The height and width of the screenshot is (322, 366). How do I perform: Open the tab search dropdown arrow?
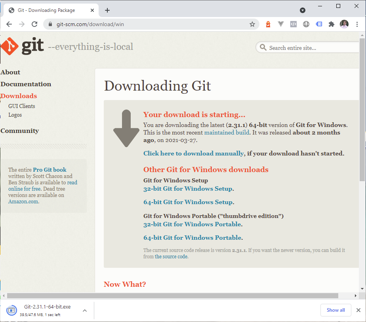[x=303, y=10]
